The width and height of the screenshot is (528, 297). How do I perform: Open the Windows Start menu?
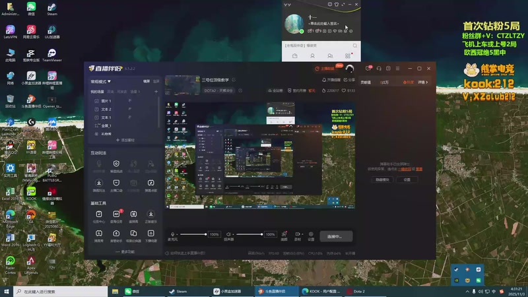click(x=7, y=292)
